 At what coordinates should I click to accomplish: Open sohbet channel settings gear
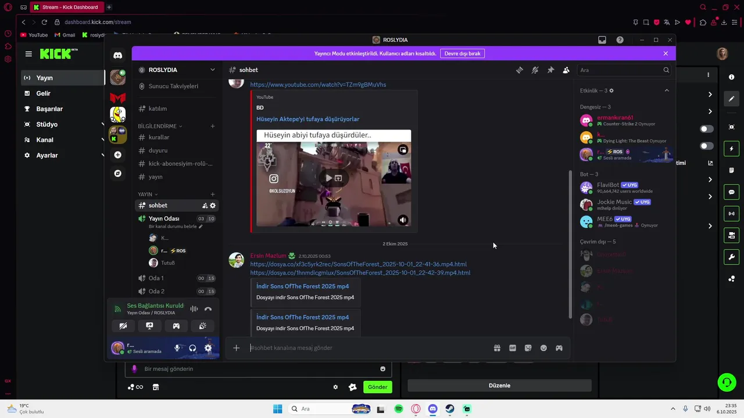coord(213,206)
